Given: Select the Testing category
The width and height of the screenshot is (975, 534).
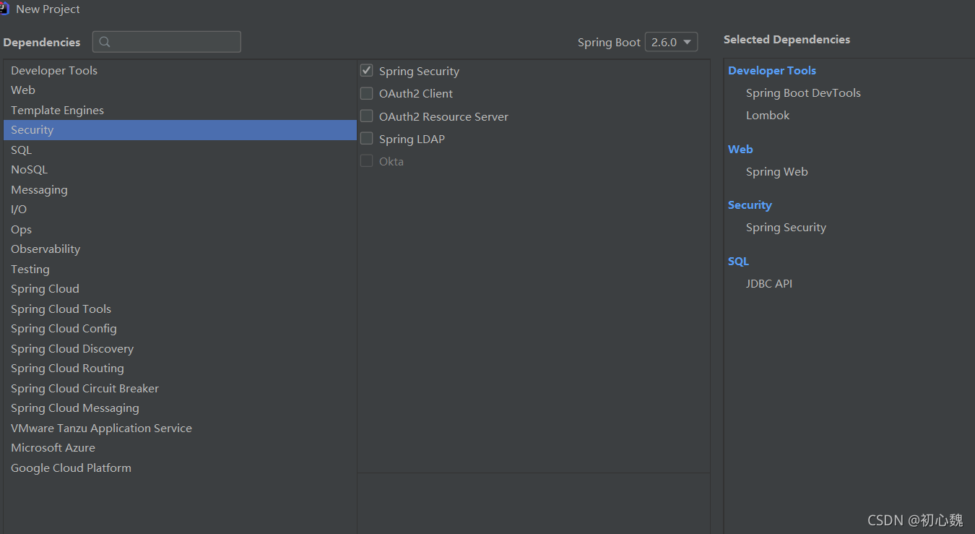Looking at the screenshot, I should click(x=180, y=269).
